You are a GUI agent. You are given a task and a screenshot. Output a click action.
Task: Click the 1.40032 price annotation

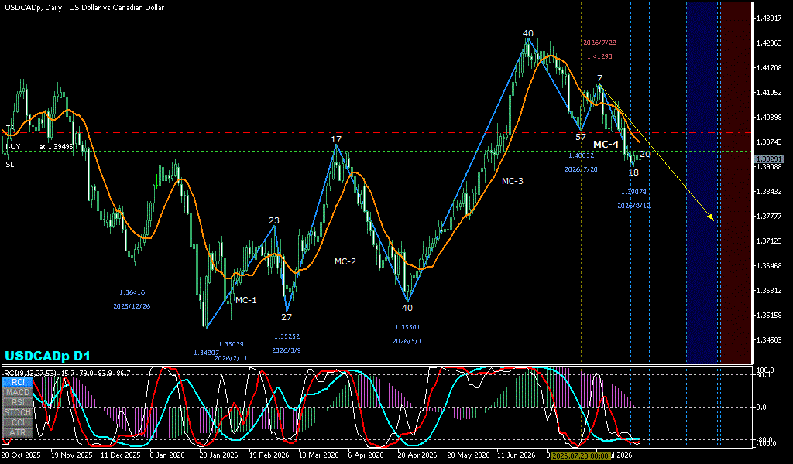[x=581, y=155]
